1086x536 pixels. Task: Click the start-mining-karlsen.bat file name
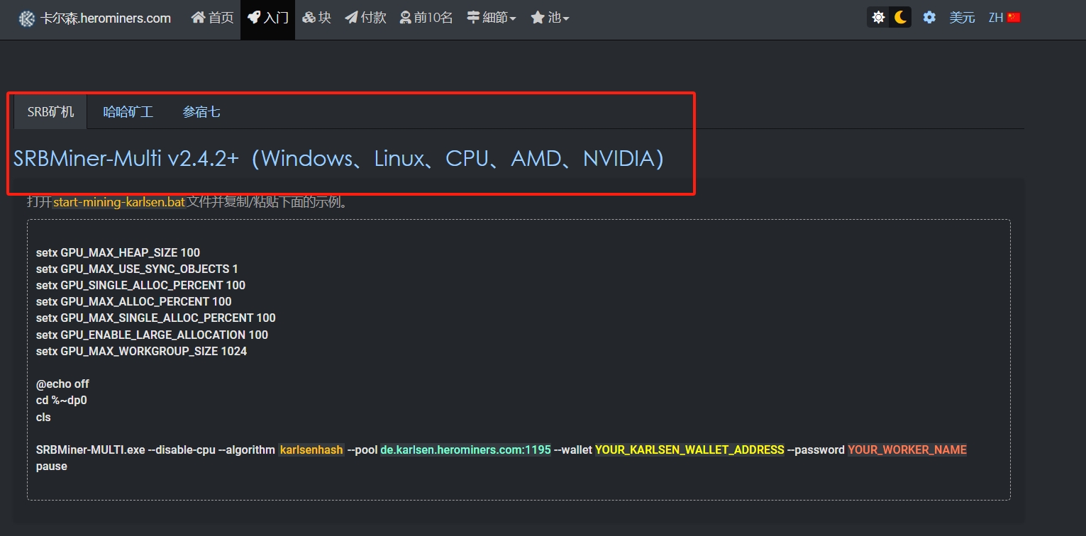pos(119,202)
